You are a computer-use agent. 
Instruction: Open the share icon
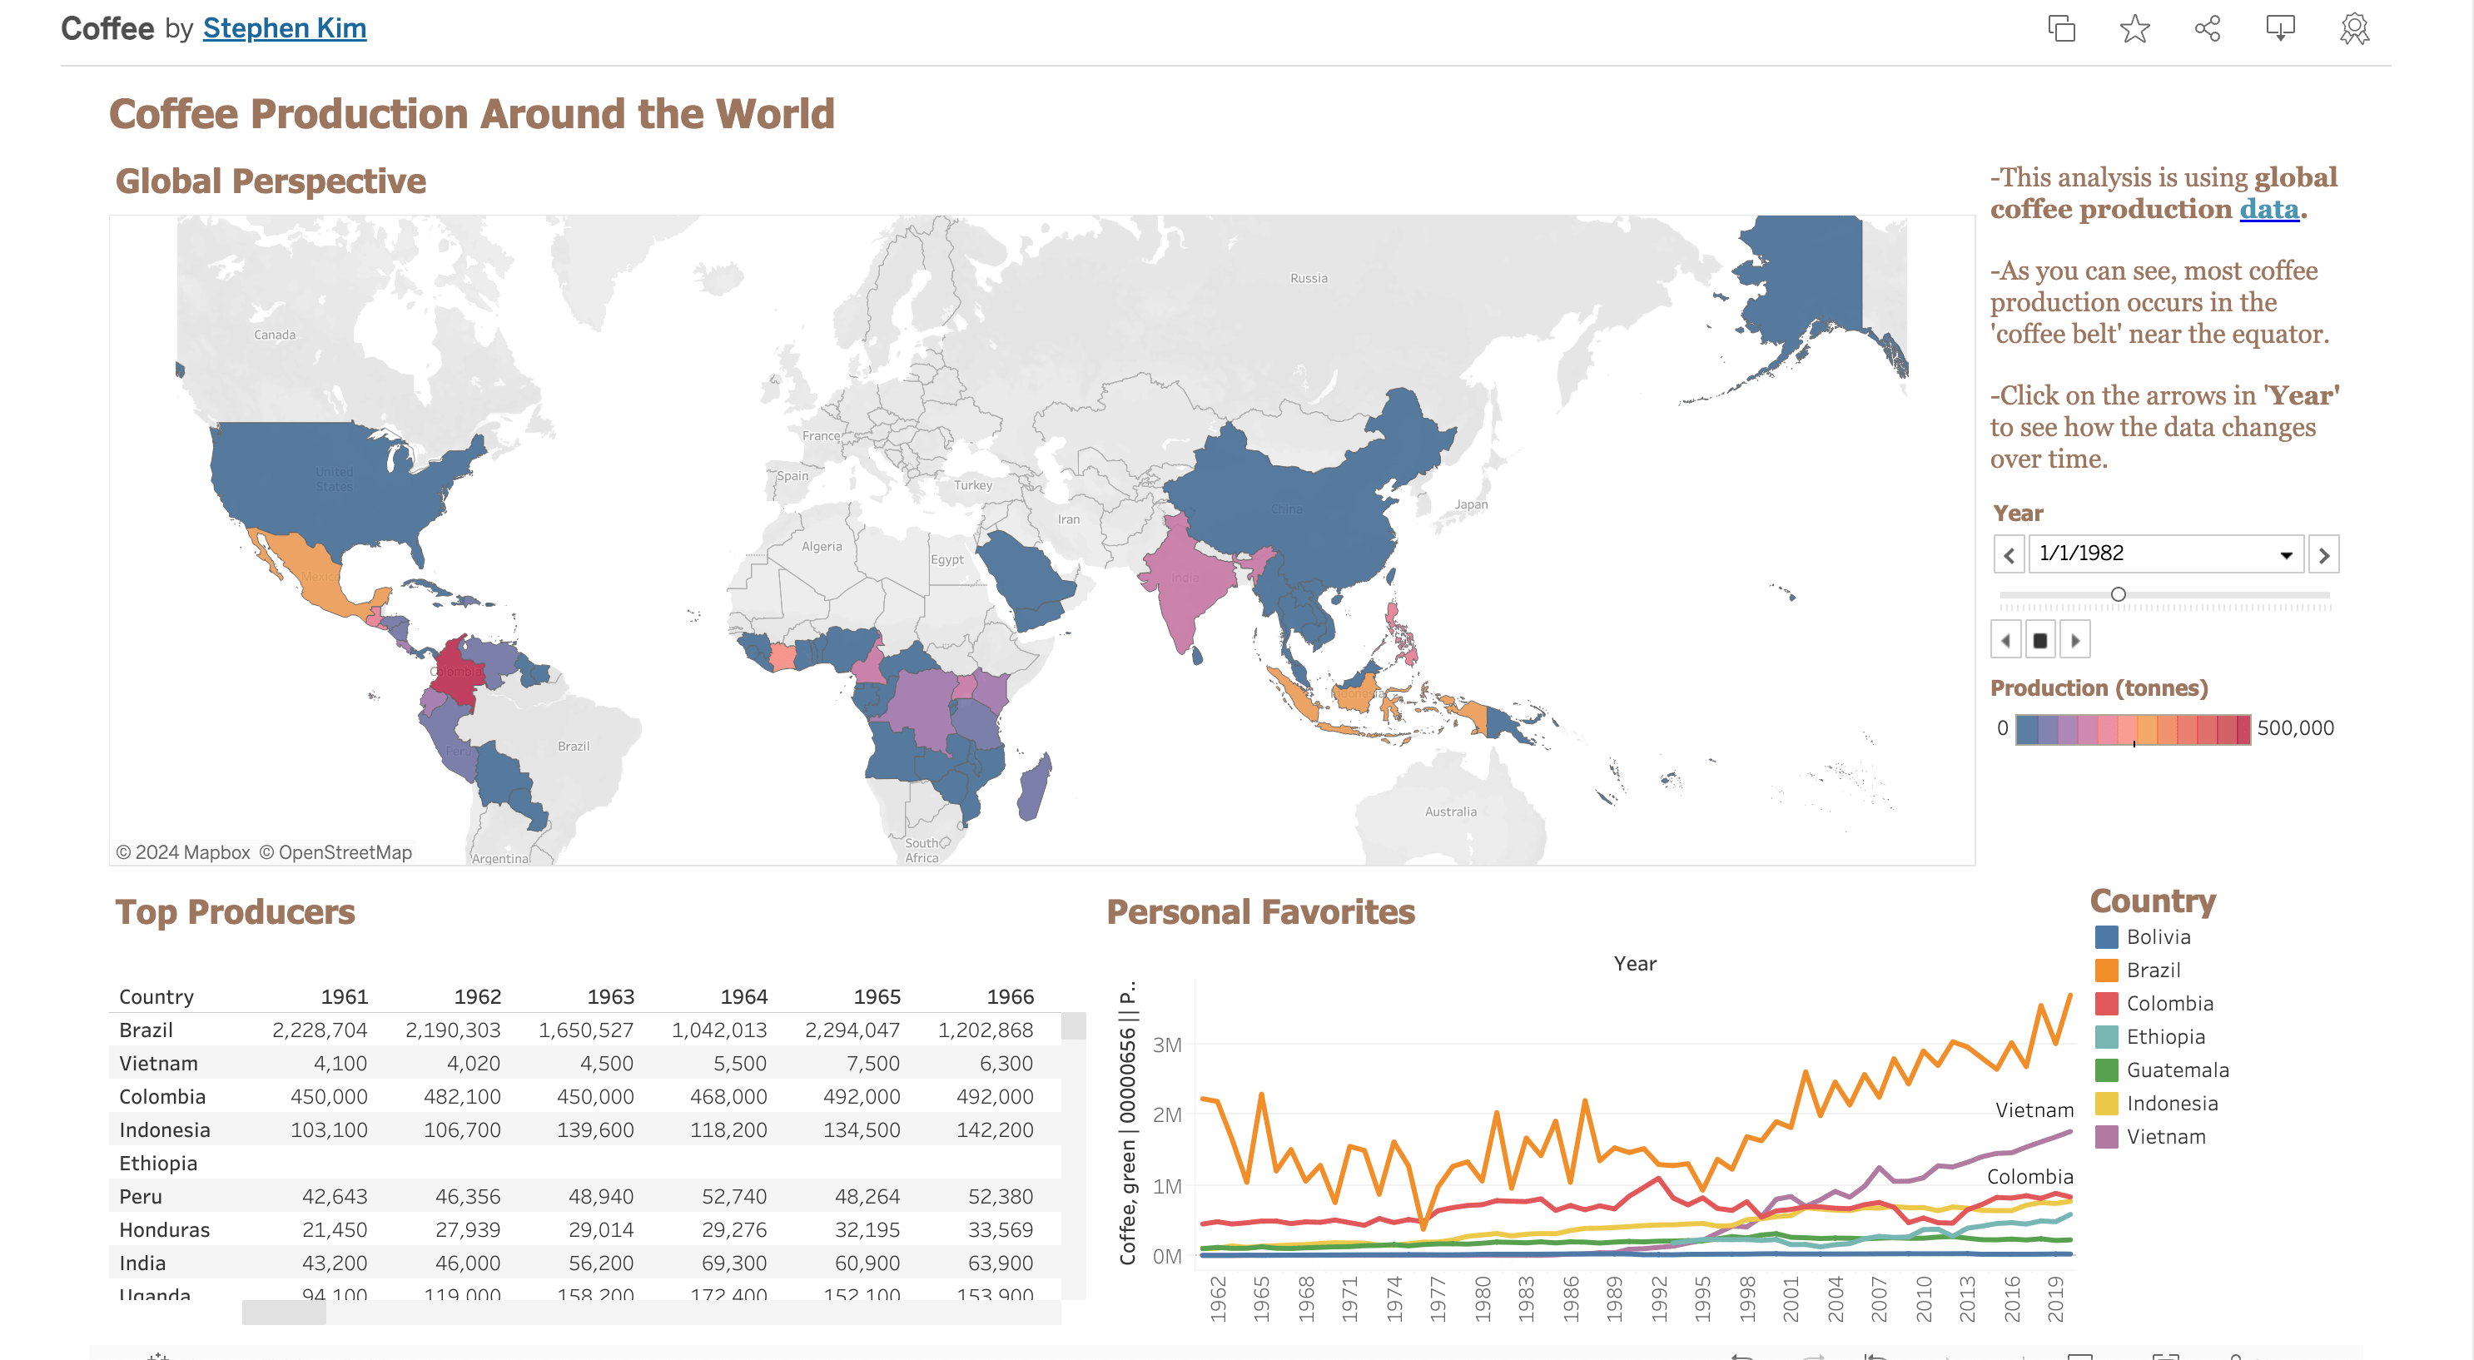coord(2207,29)
